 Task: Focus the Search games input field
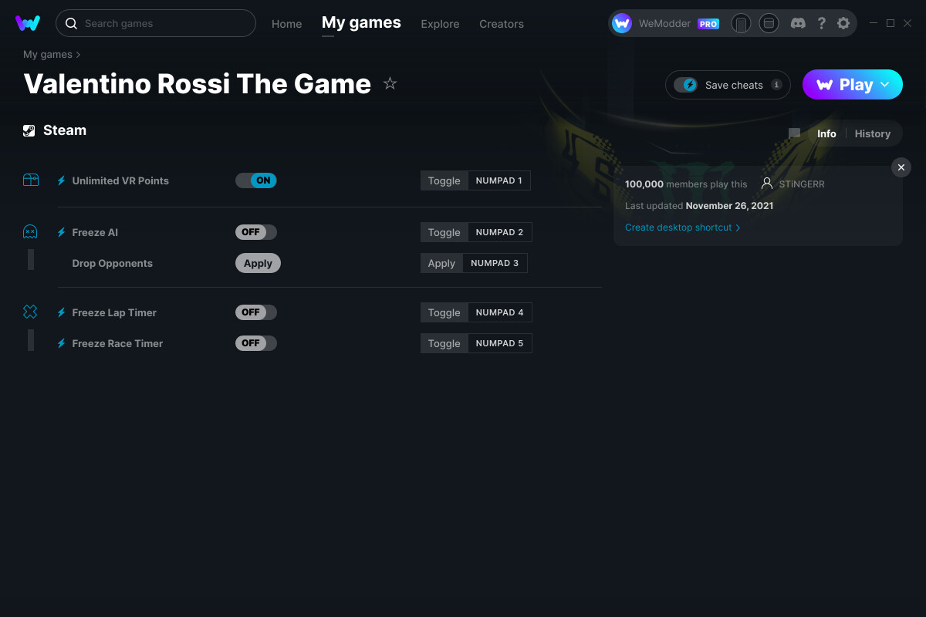(156, 23)
